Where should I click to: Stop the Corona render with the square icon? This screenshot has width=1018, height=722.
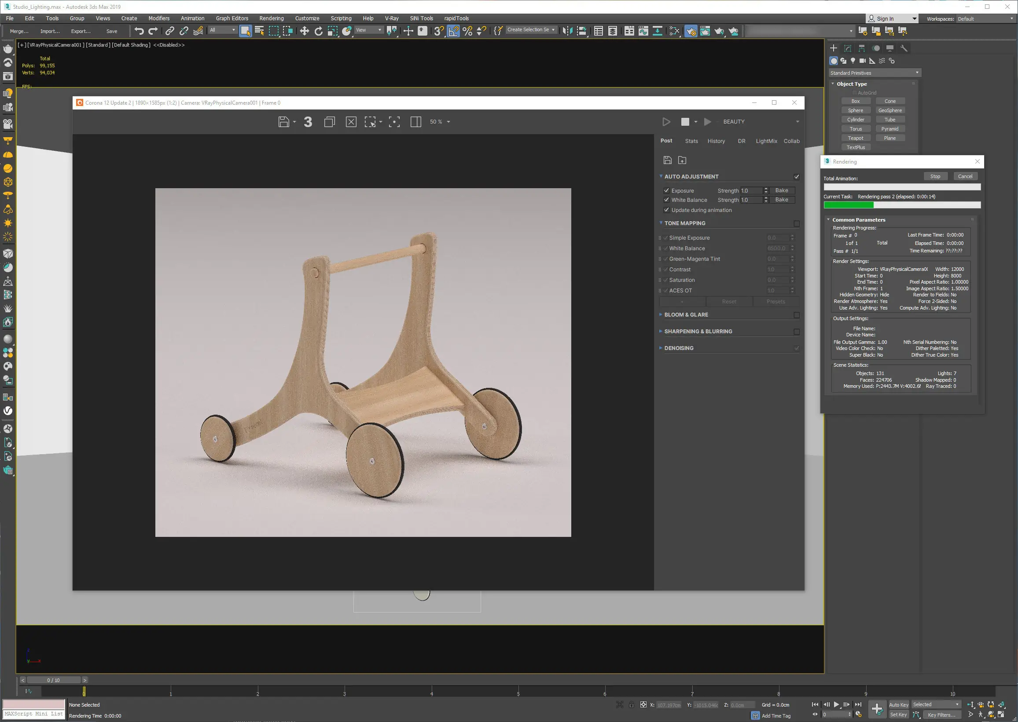(685, 122)
